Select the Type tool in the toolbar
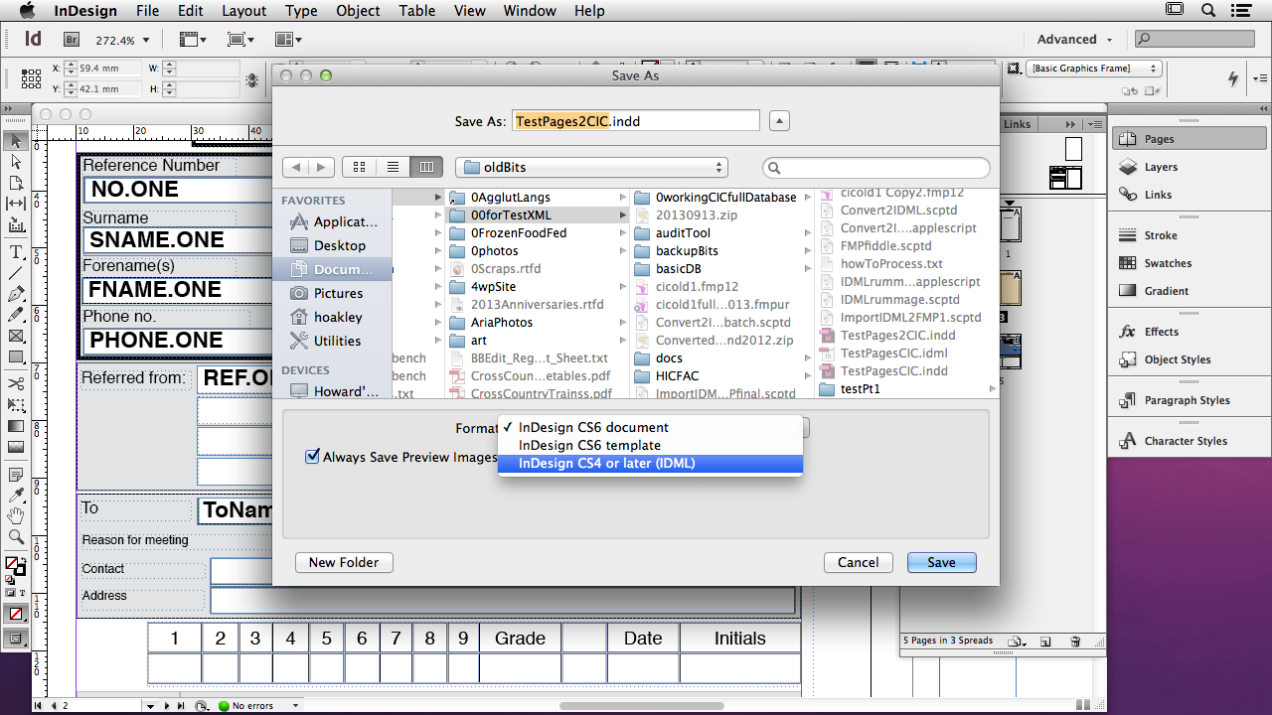This screenshot has height=715, width=1272. pos(16,251)
